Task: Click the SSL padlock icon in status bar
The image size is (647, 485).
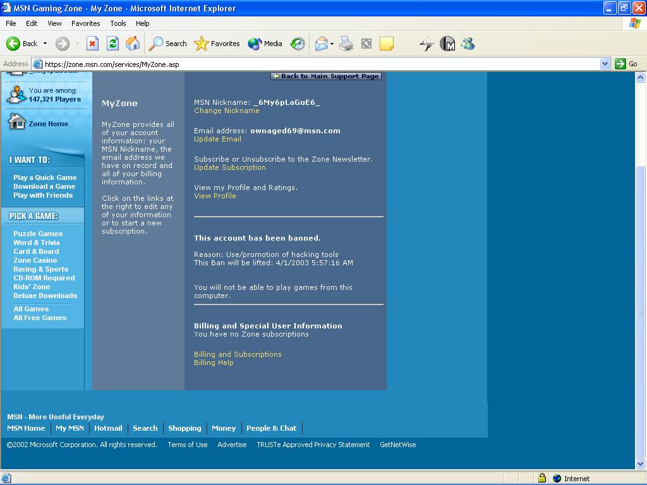Action: click(x=542, y=478)
